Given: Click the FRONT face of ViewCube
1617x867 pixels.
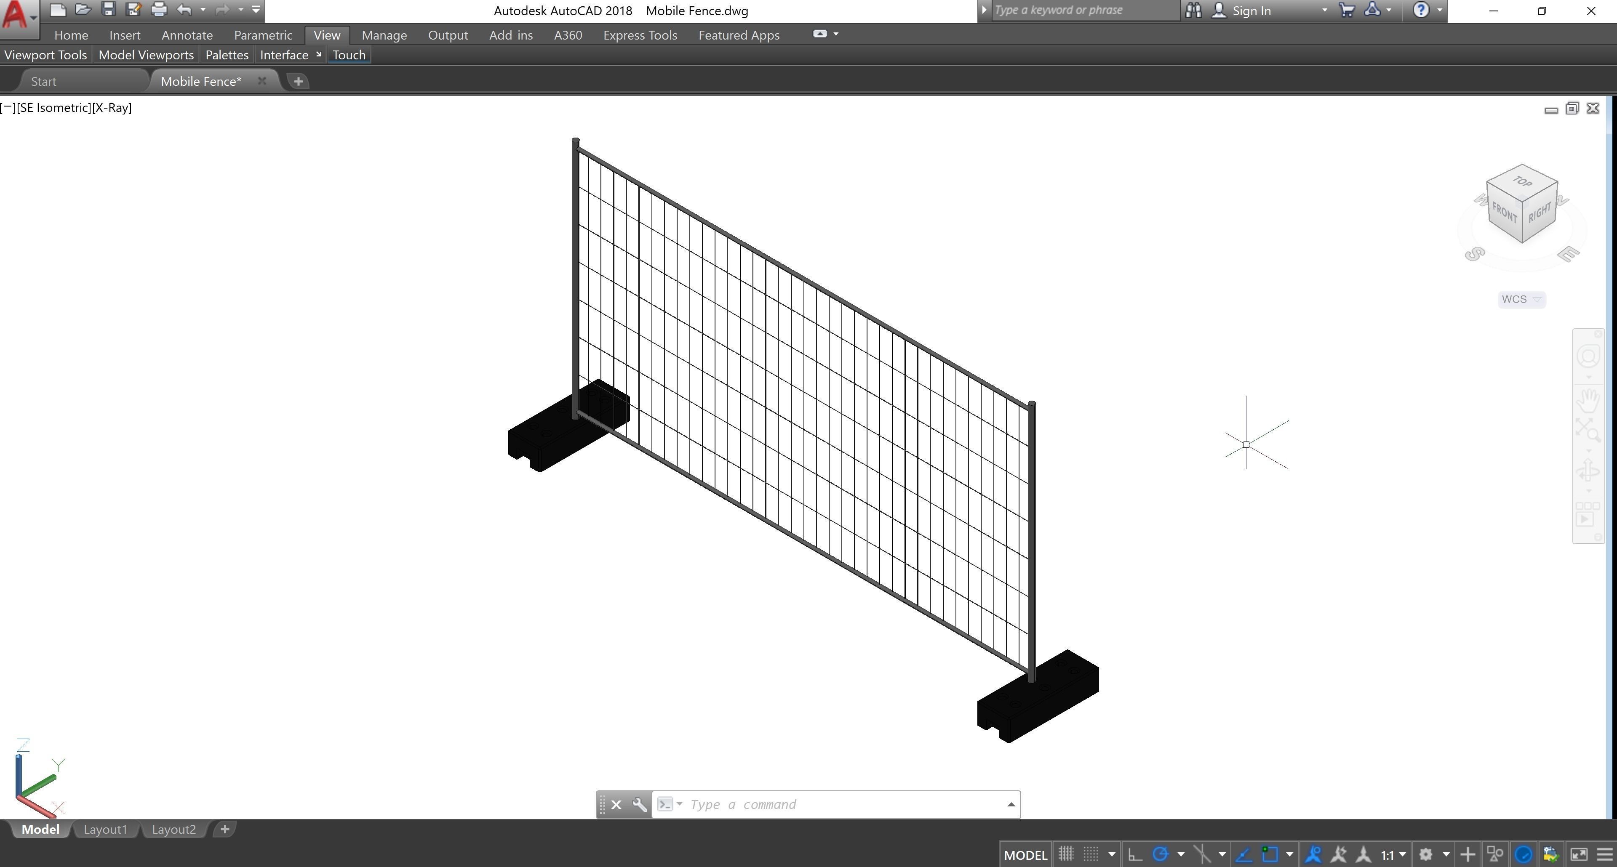Looking at the screenshot, I should (1504, 212).
